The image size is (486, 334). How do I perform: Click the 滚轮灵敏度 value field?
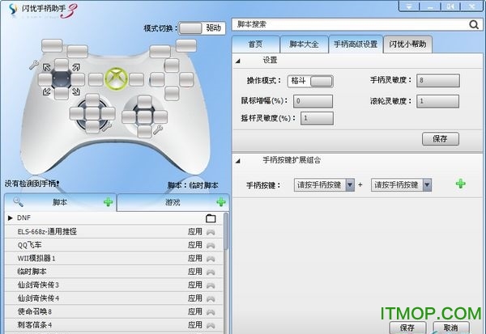(437, 101)
